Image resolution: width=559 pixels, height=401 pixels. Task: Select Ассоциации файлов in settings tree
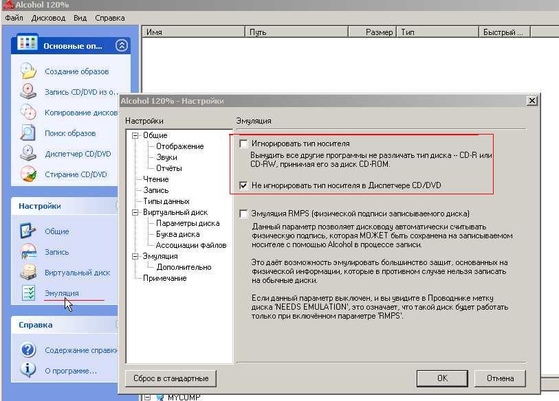tap(191, 245)
